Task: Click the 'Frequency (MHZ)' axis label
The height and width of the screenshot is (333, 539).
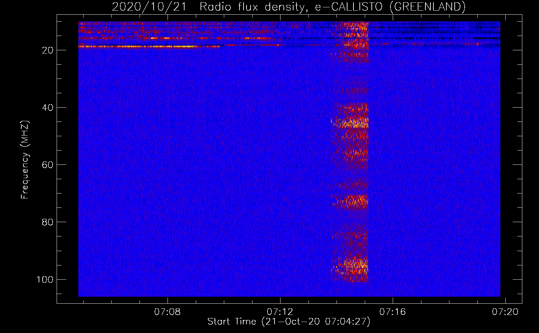Action: tap(25, 160)
